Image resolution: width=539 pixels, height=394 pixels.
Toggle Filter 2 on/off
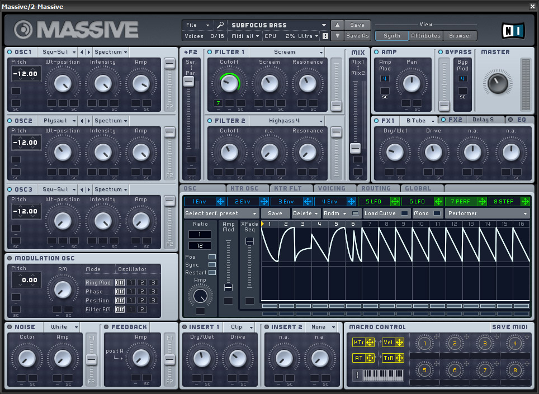[210, 121]
